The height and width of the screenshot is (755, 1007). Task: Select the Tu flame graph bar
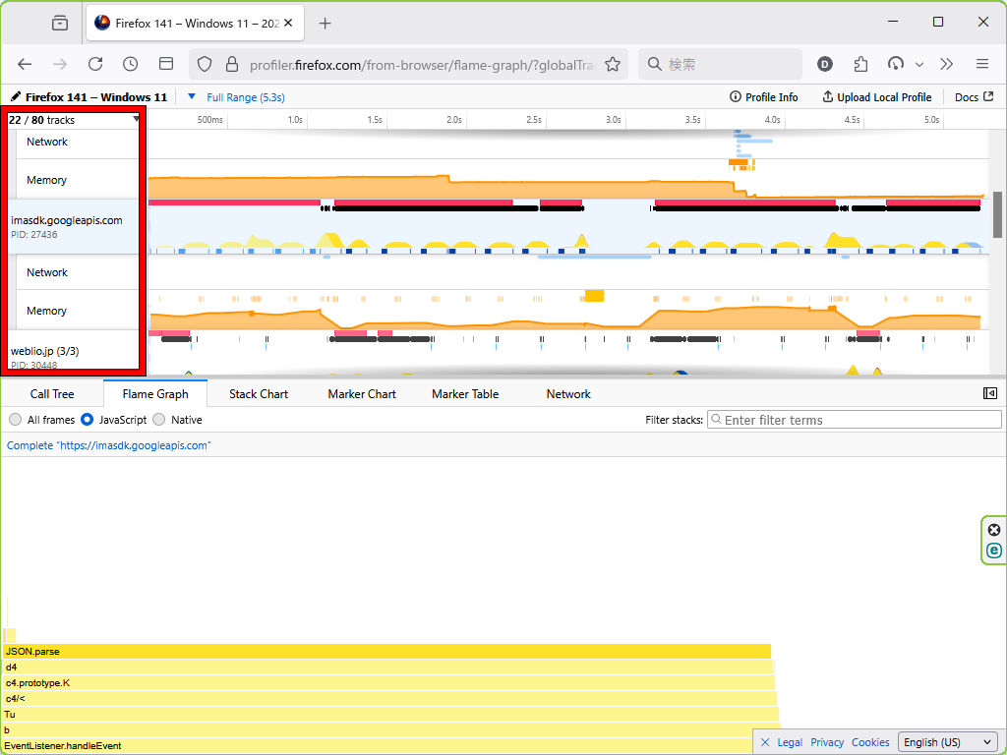[x=390, y=715]
